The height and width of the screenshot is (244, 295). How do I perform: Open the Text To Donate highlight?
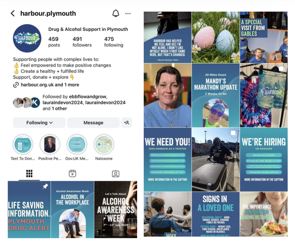(23, 144)
